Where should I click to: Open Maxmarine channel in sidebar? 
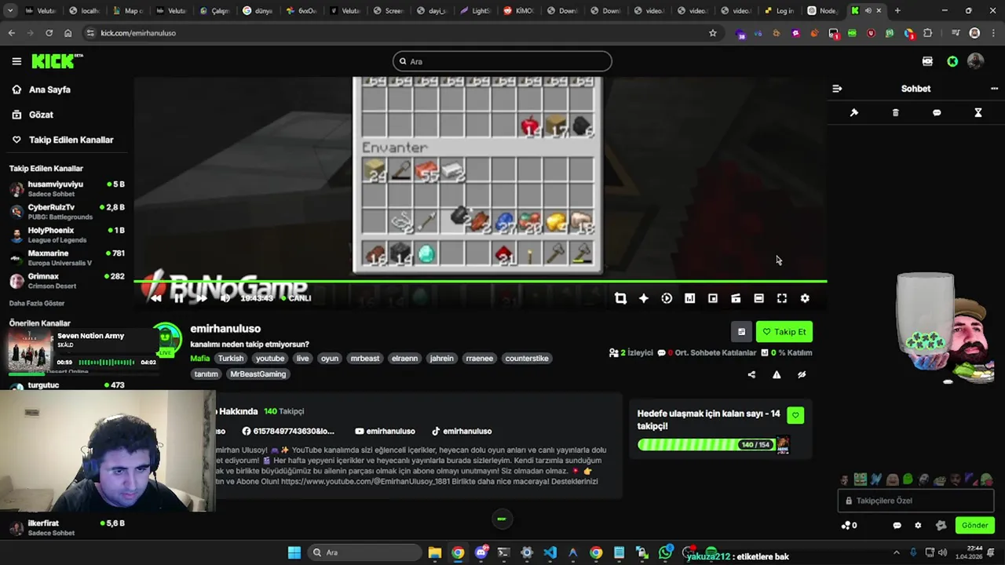(x=67, y=257)
